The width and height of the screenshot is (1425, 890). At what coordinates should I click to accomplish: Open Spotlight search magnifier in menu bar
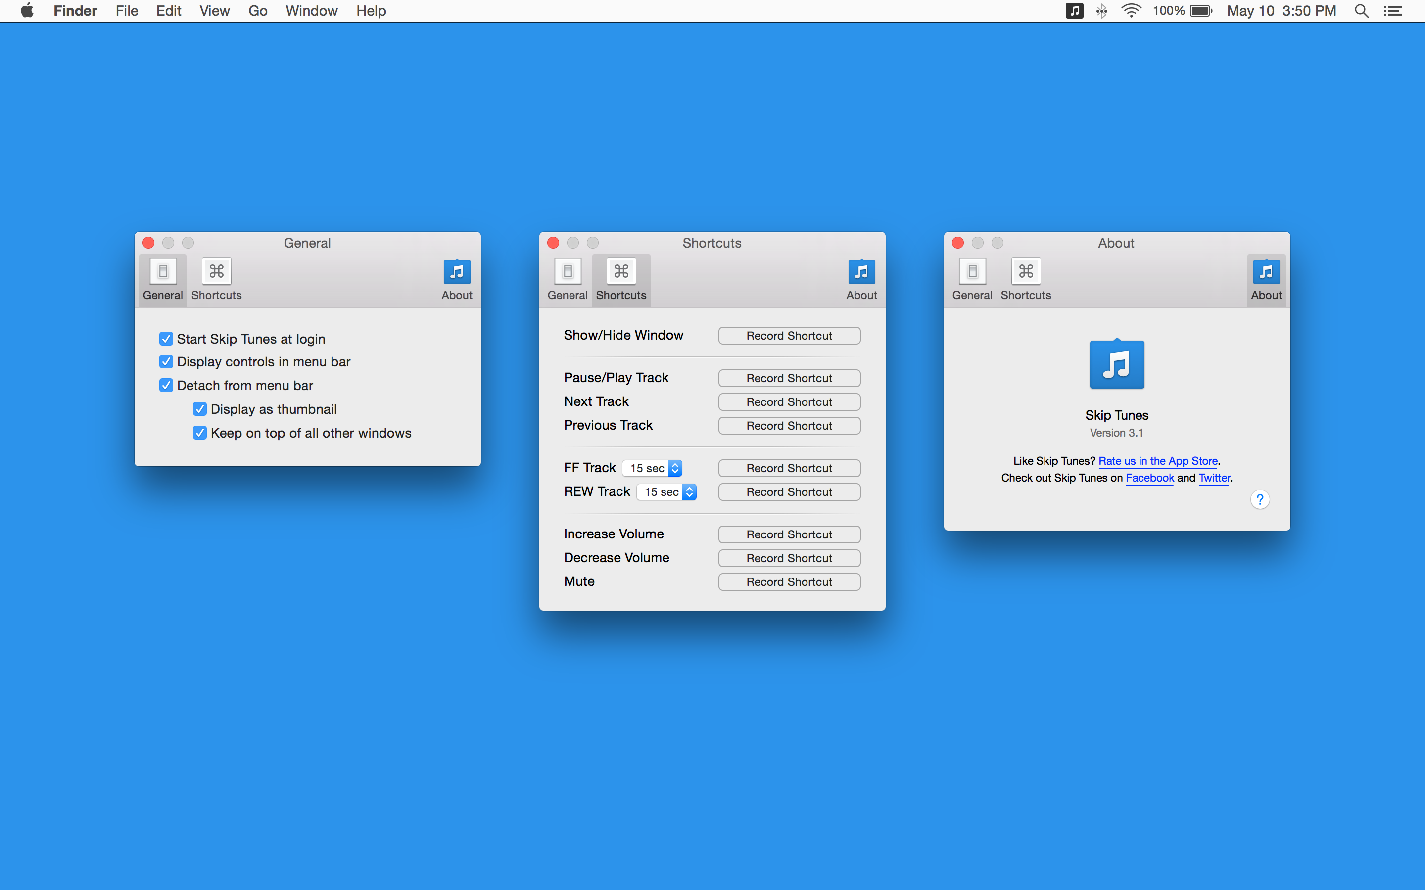1361,11
